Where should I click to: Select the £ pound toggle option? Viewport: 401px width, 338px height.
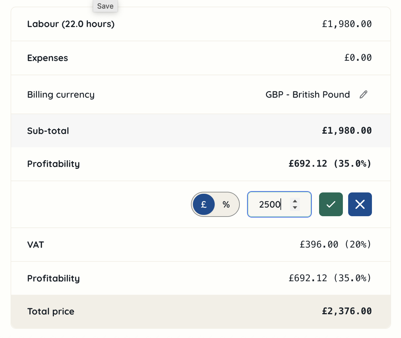click(x=204, y=204)
